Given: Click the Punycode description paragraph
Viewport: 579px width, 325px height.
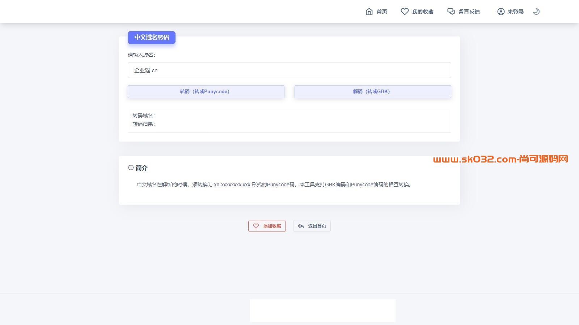Looking at the screenshot, I should [274, 185].
